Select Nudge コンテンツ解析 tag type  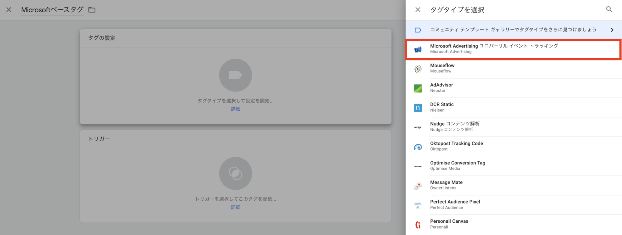tap(513, 127)
